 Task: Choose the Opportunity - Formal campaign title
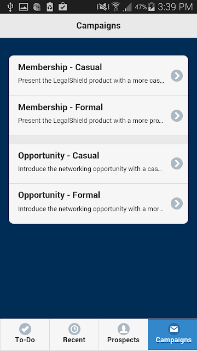pyautogui.click(x=59, y=195)
